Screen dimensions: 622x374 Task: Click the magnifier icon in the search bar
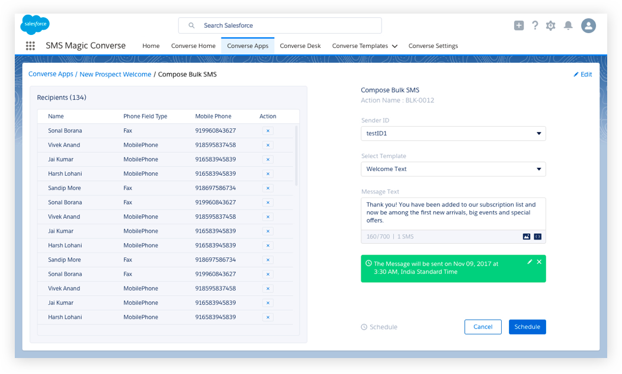(x=191, y=25)
